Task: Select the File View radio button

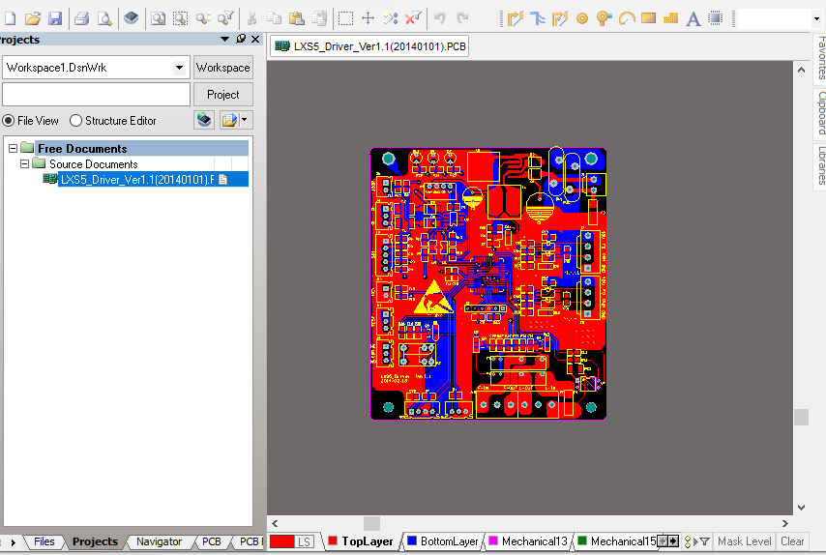Action: [9, 121]
